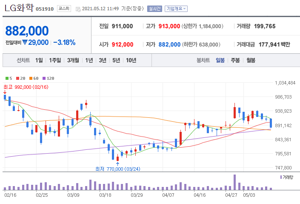Click the 891,142 price axis label
Screen dimensions: 300x204
[x=283, y=125]
